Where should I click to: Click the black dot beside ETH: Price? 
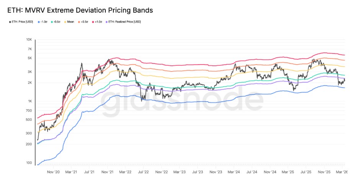pos(10,22)
